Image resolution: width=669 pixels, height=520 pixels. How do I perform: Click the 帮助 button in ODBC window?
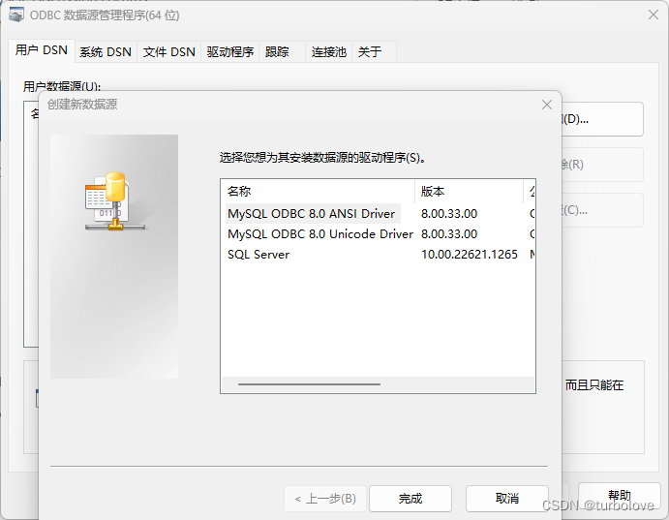click(619, 496)
